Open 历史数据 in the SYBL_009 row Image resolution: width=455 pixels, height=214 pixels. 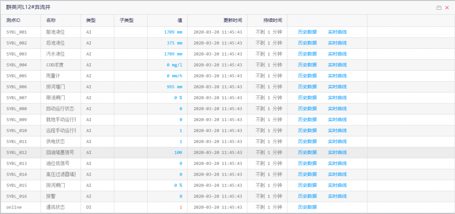tap(307, 120)
